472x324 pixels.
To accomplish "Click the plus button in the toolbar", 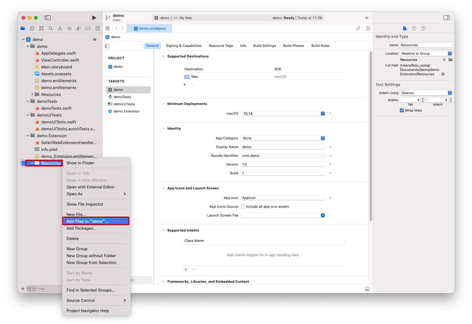I will 367,18.
